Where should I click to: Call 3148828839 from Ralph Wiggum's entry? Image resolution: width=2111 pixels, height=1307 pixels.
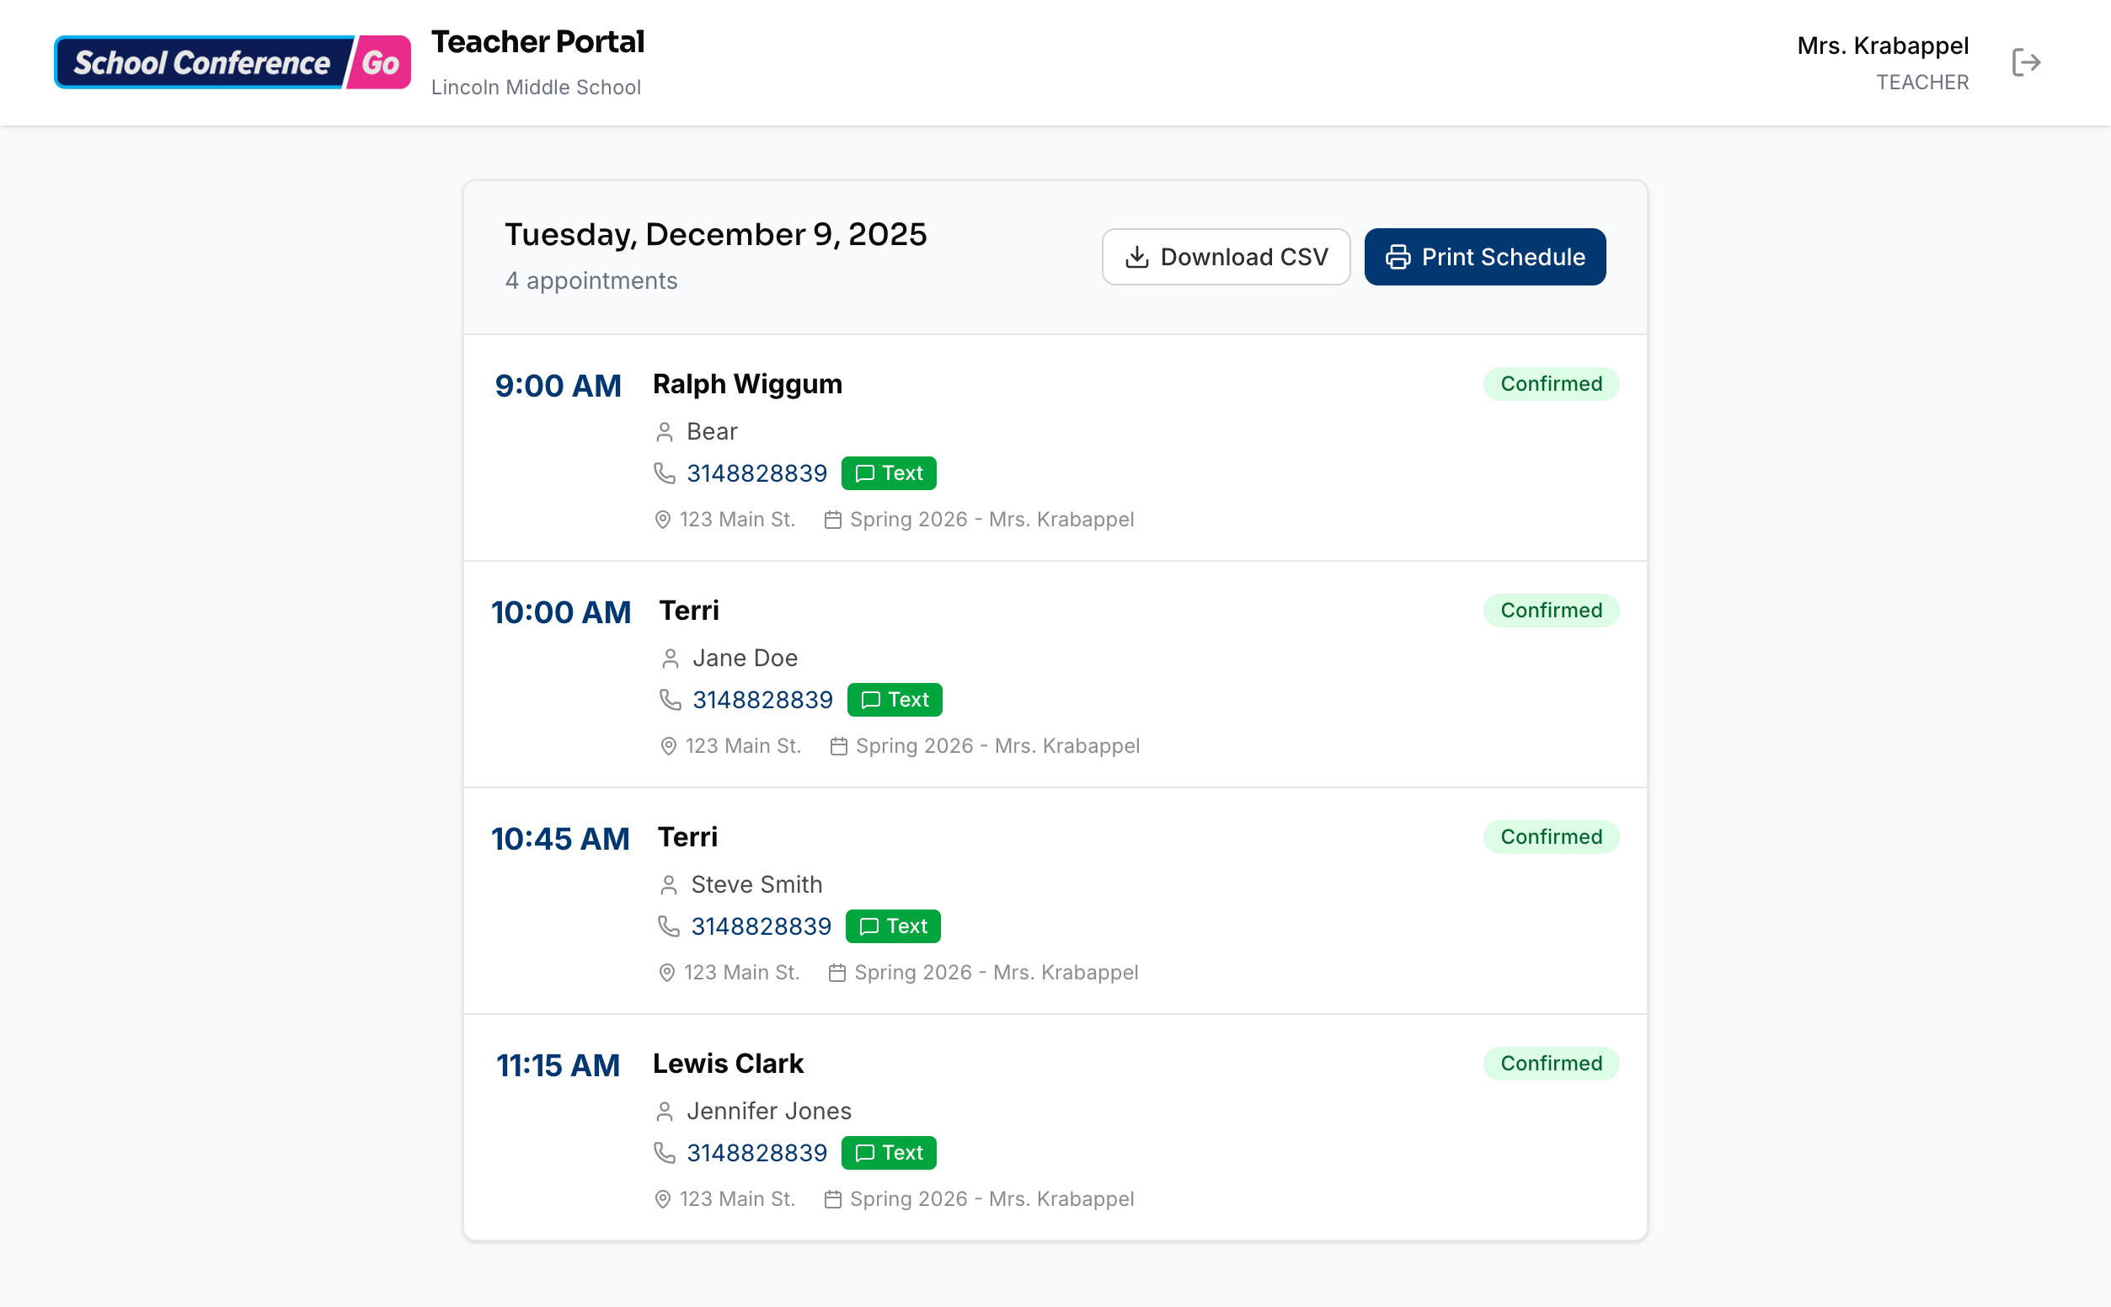[x=757, y=472]
